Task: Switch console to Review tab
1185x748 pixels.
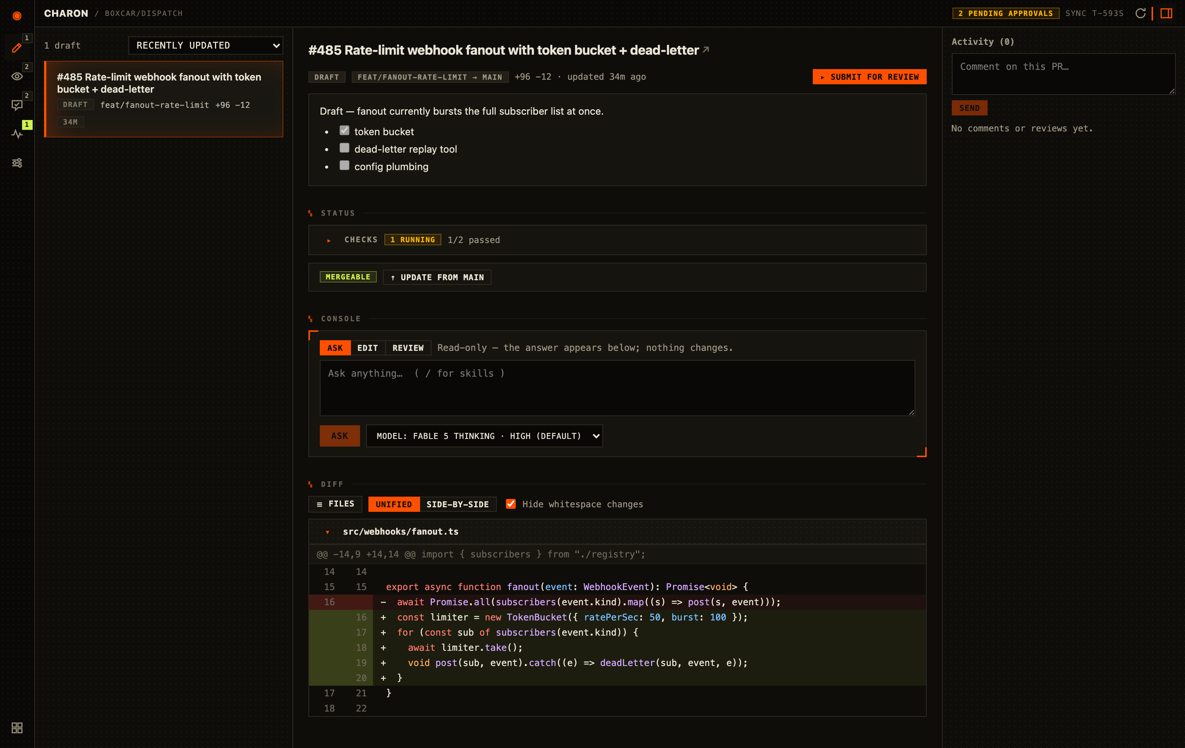Action: pyautogui.click(x=408, y=348)
